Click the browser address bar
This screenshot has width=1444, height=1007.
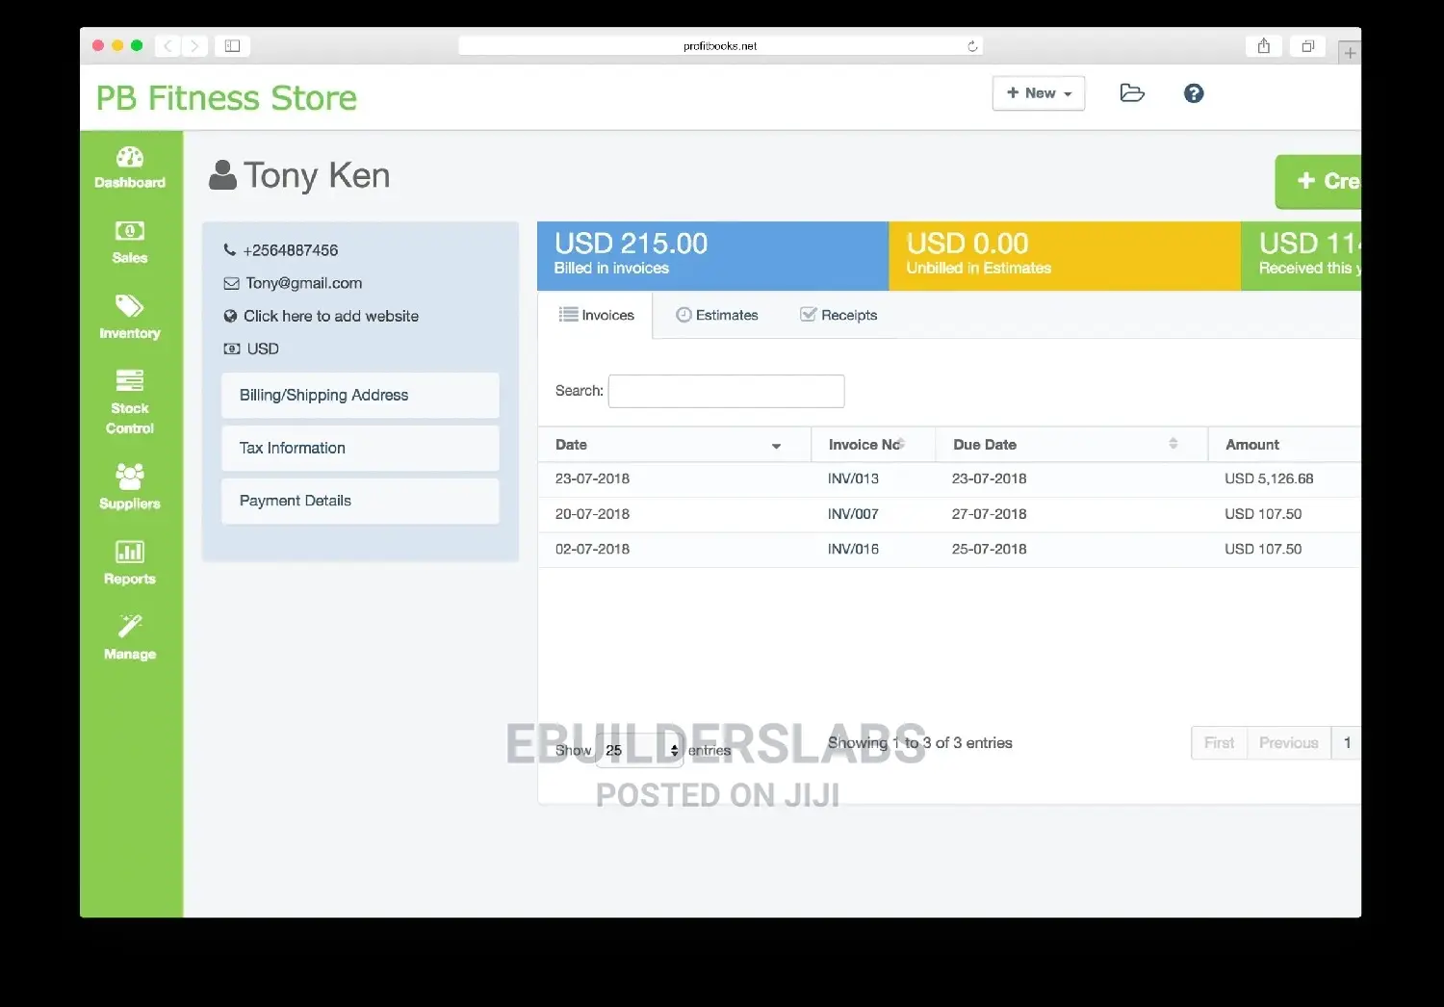coord(720,46)
